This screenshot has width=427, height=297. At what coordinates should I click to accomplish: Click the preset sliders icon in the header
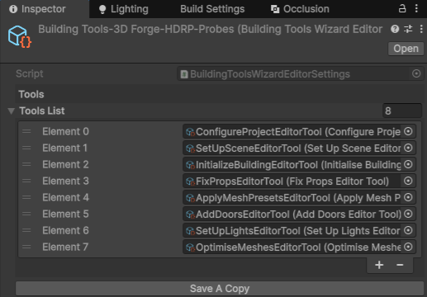point(408,29)
